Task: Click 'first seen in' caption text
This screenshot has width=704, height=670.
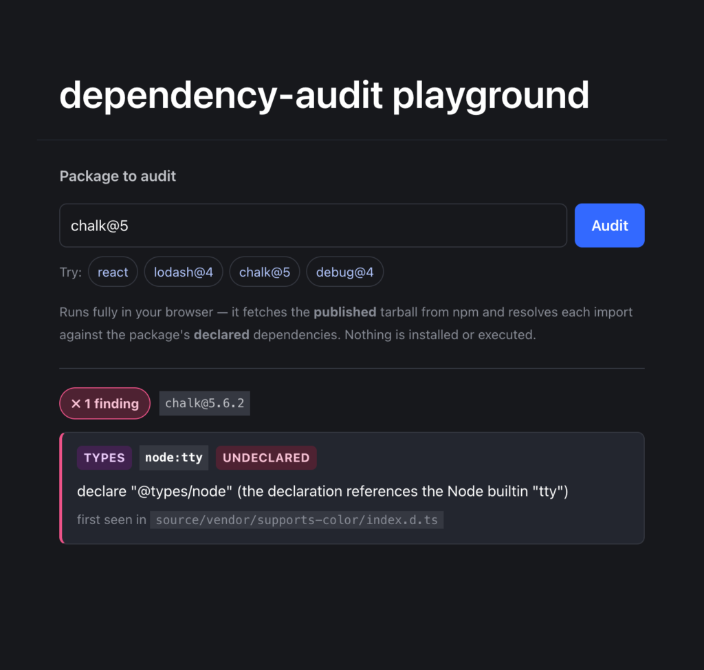Action: tap(111, 519)
